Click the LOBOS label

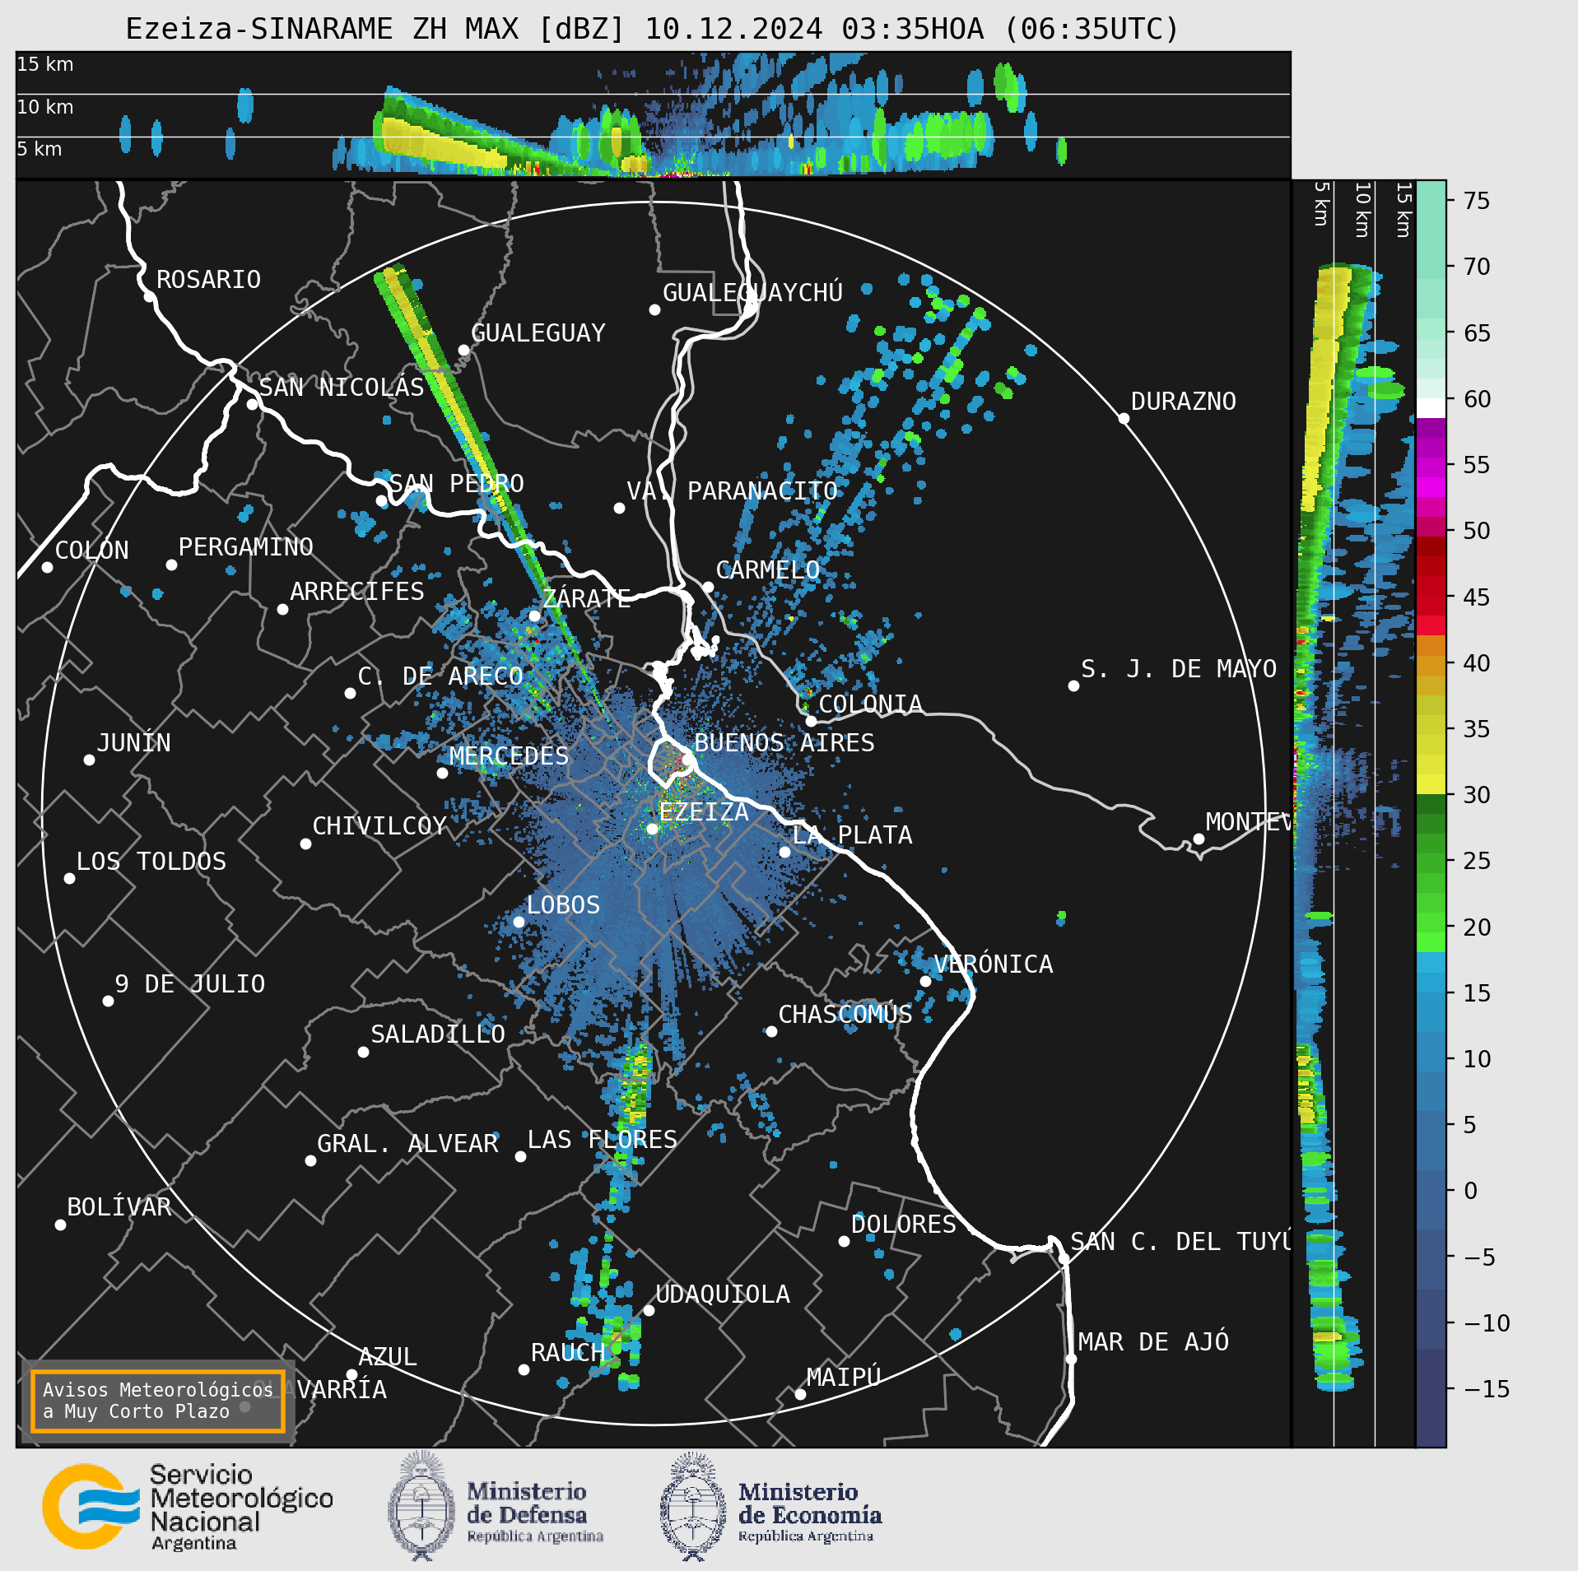pyautogui.click(x=562, y=905)
